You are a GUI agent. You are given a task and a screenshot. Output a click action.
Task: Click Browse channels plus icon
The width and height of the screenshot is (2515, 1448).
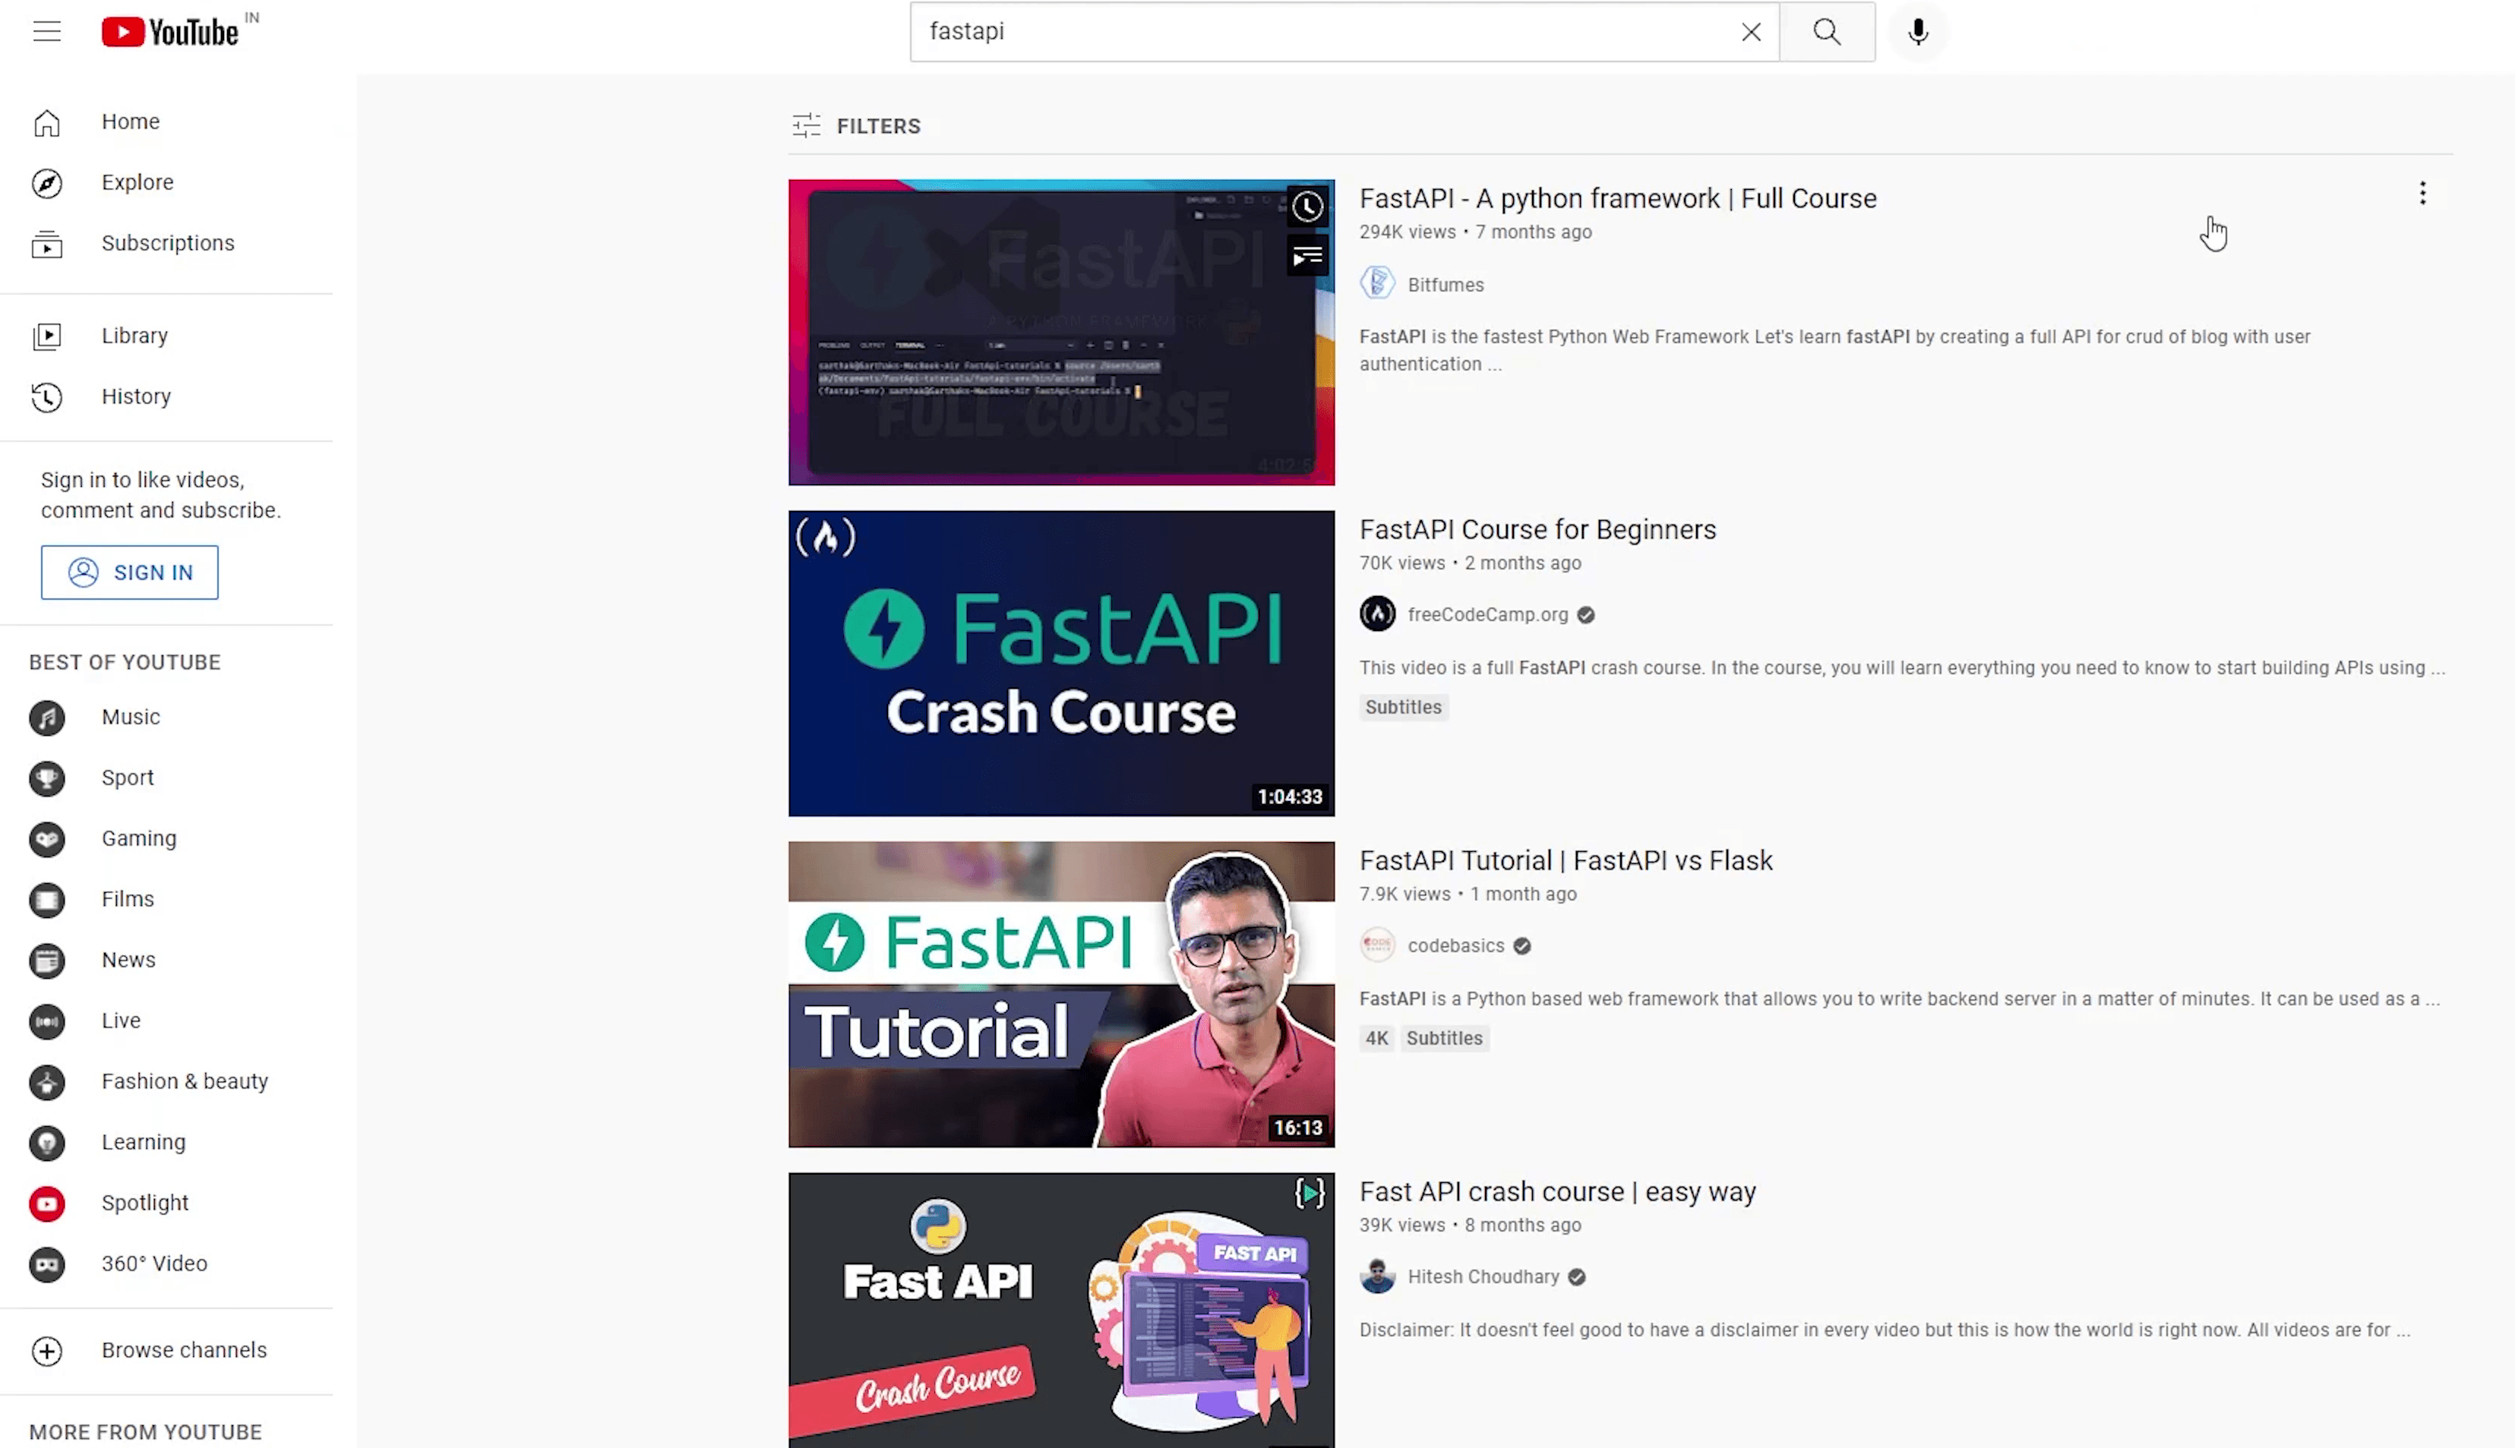[x=47, y=1351]
